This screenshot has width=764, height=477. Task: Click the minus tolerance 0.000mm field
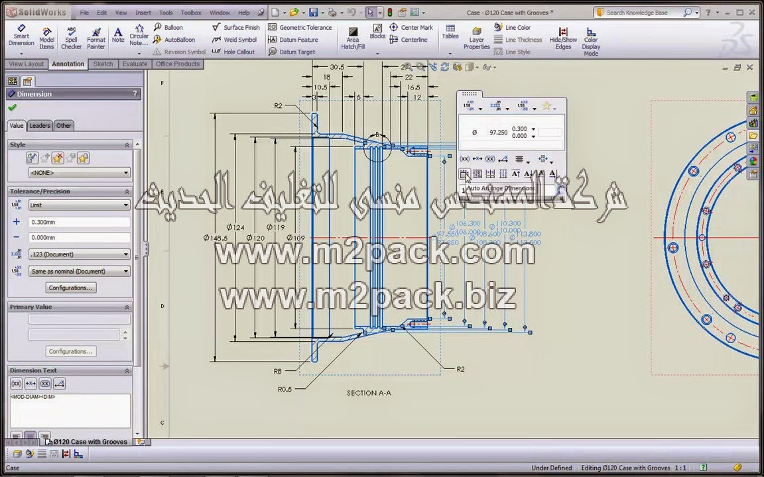79,238
